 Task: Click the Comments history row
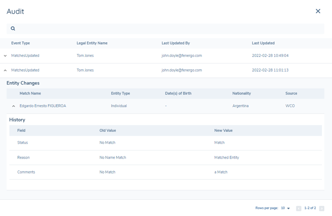click(165, 172)
